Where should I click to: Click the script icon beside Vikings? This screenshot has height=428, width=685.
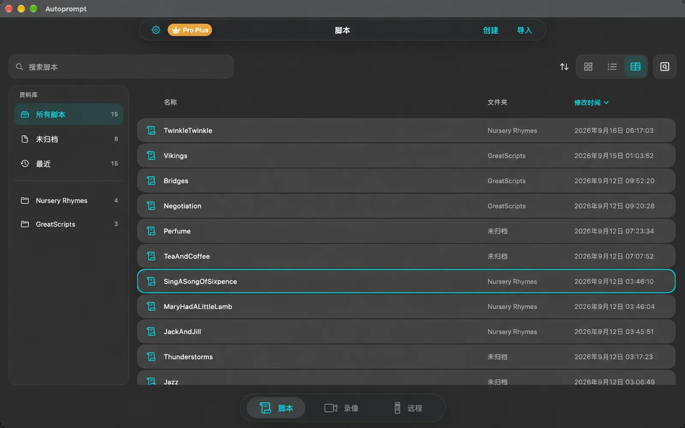coord(151,156)
